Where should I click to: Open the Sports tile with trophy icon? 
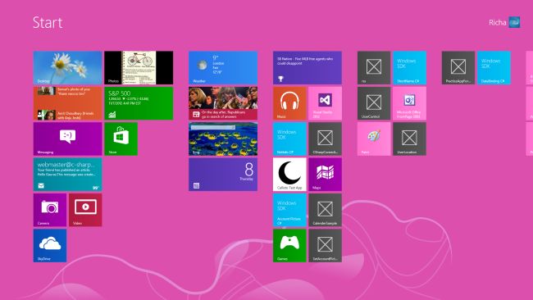[307, 67]
